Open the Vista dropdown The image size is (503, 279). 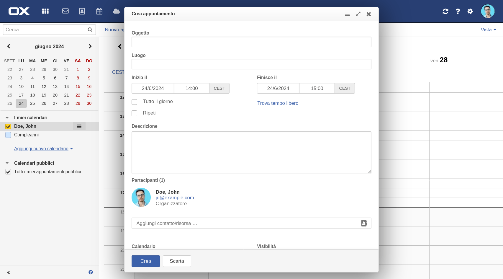pos(489,30)
